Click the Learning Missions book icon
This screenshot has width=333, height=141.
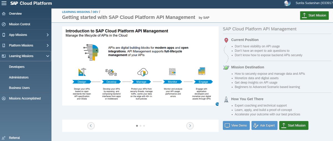[x=4, y=56]
